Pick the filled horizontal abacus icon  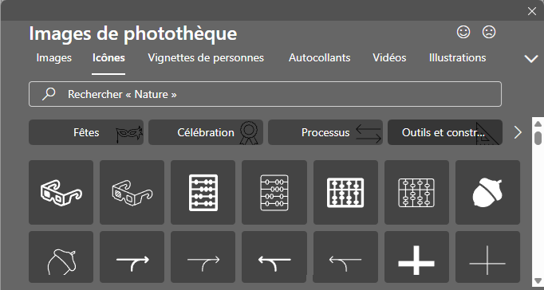[x=203, y=192]
